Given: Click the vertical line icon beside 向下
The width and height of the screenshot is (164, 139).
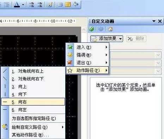Looking at the screenshot, I should pyautogui.click(x=5, y=94).
